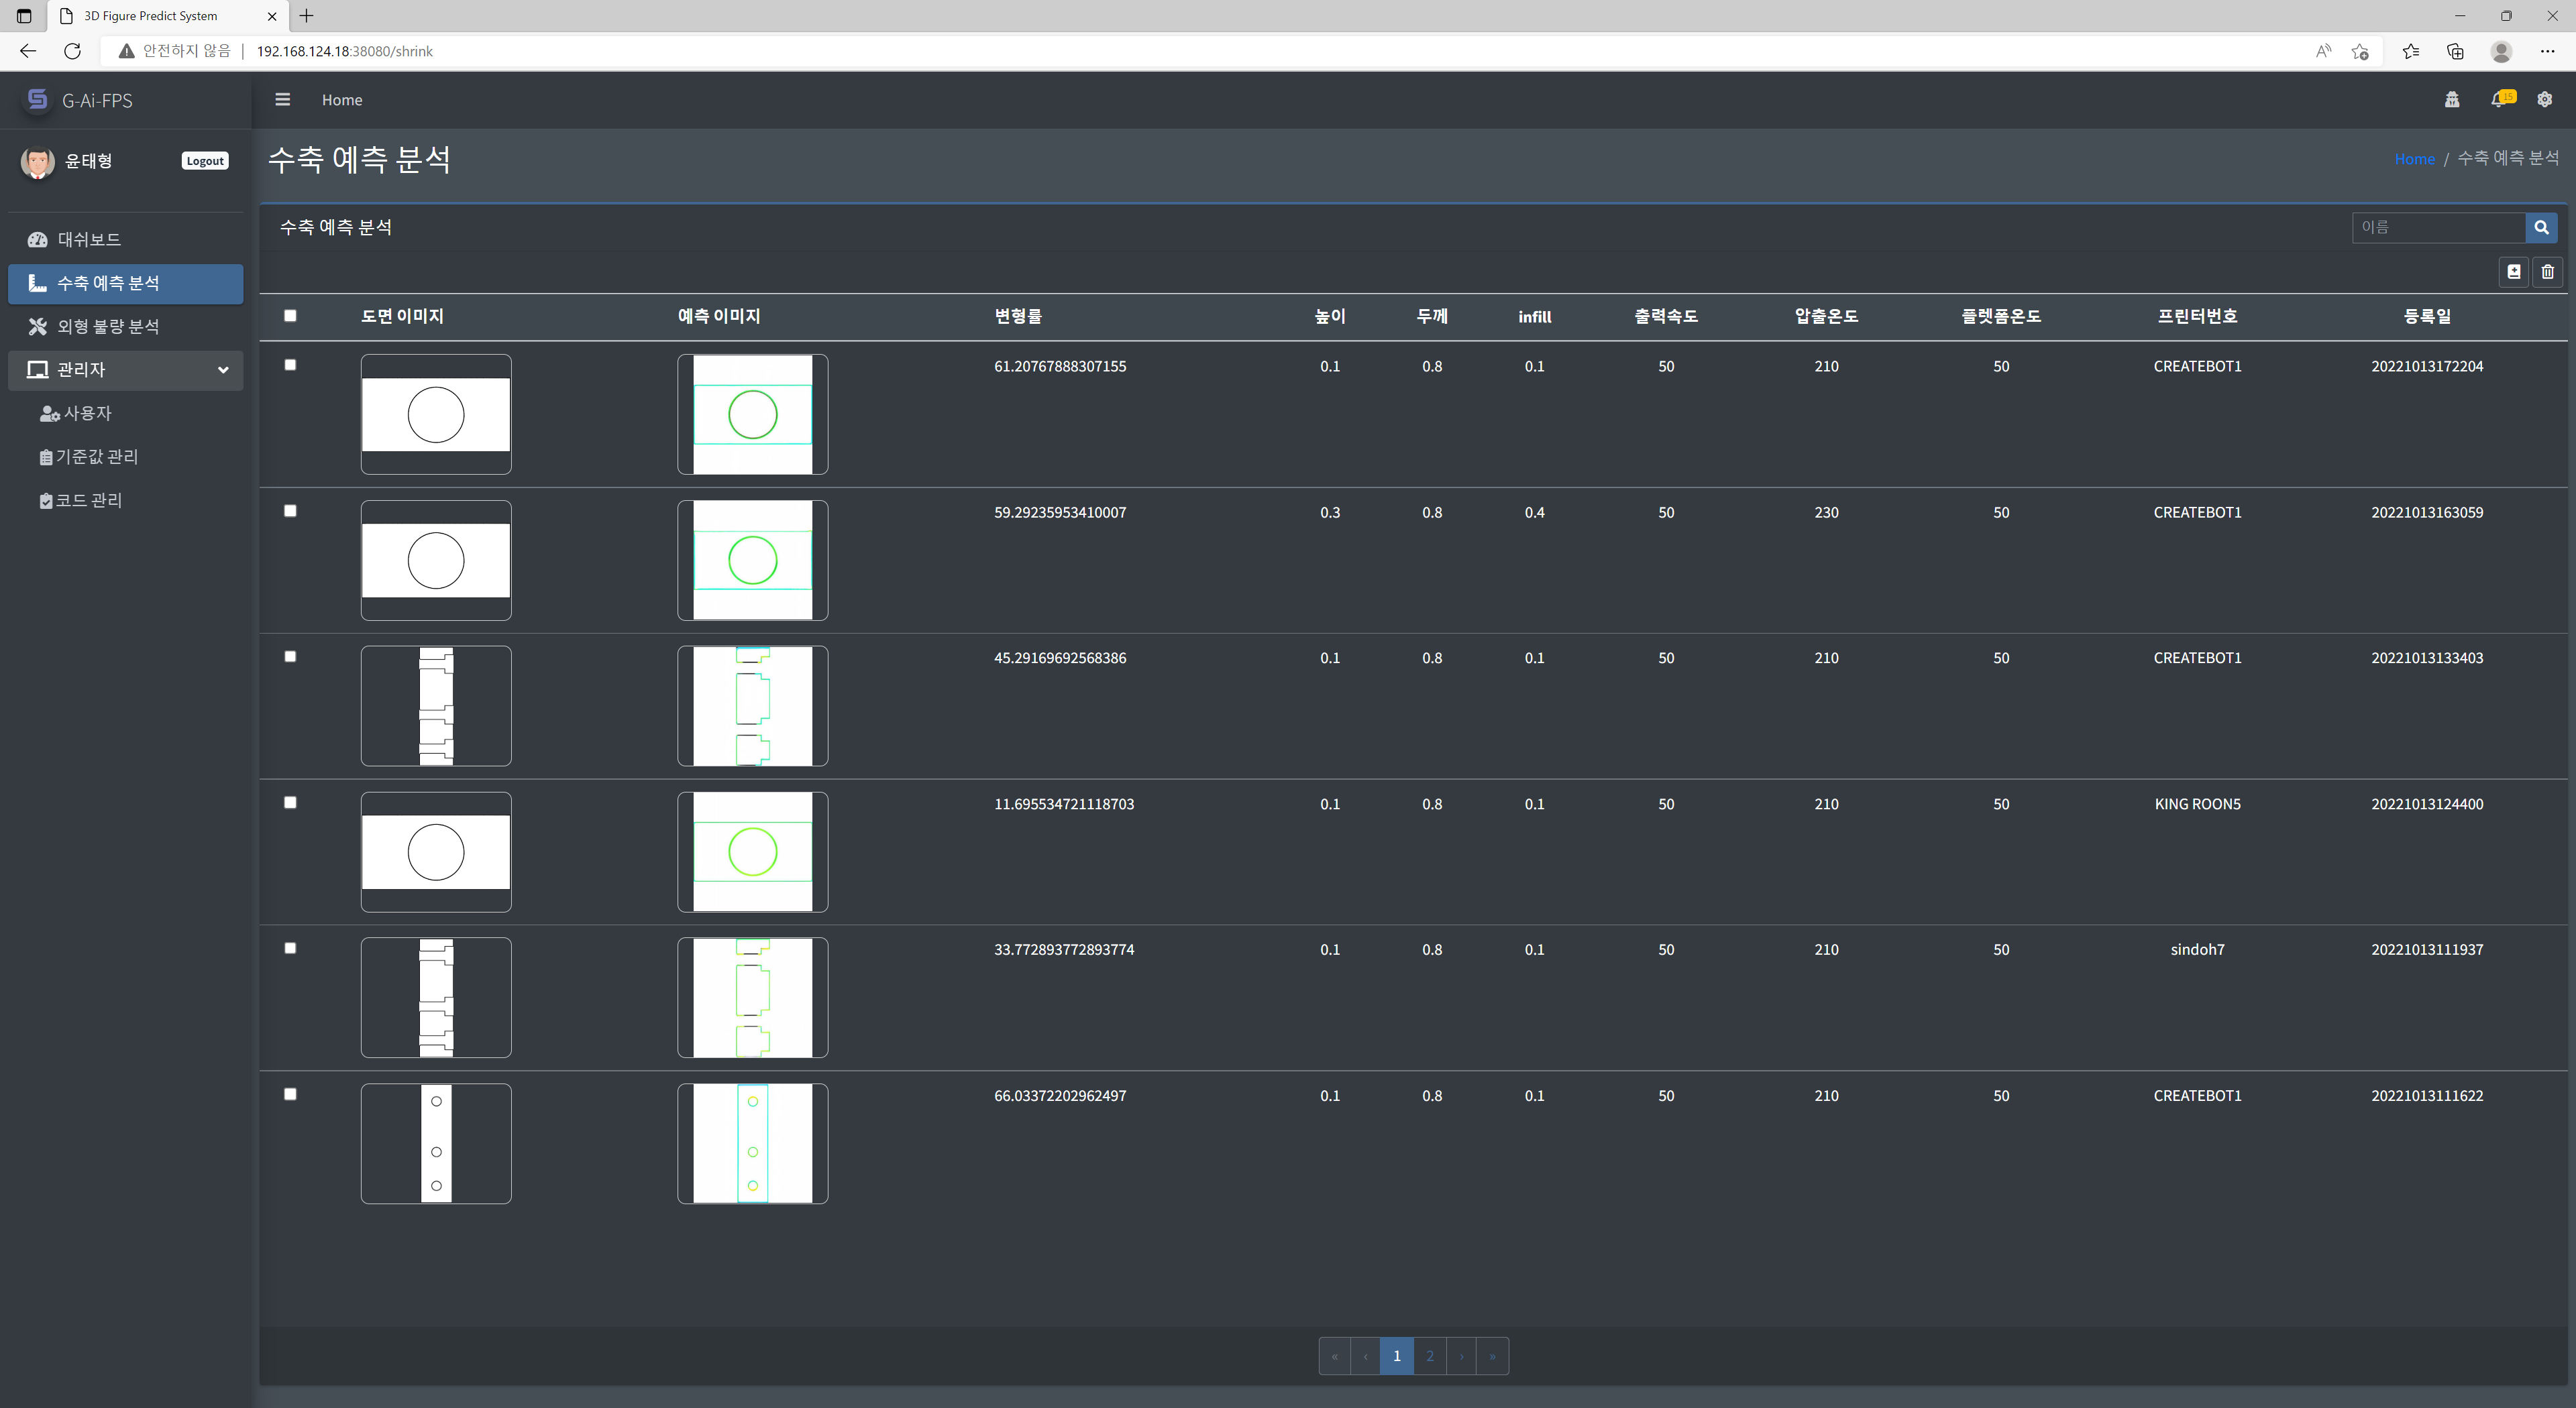Toggle the first row checkbox

[291, 366]
